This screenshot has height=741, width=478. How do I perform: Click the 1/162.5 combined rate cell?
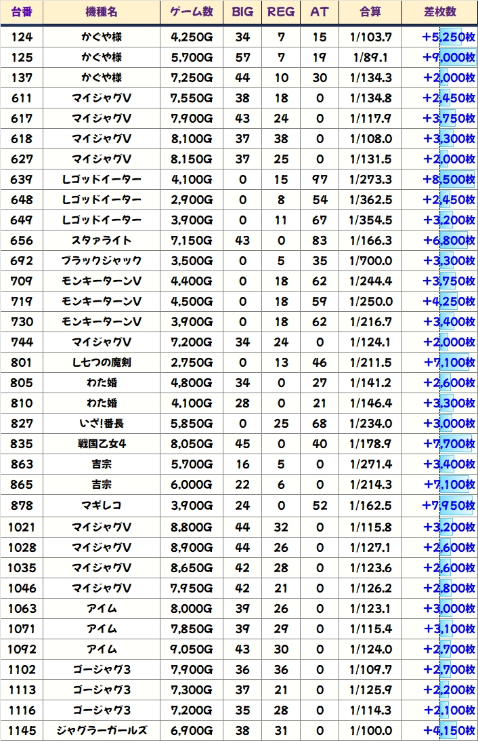click(370, 504)
